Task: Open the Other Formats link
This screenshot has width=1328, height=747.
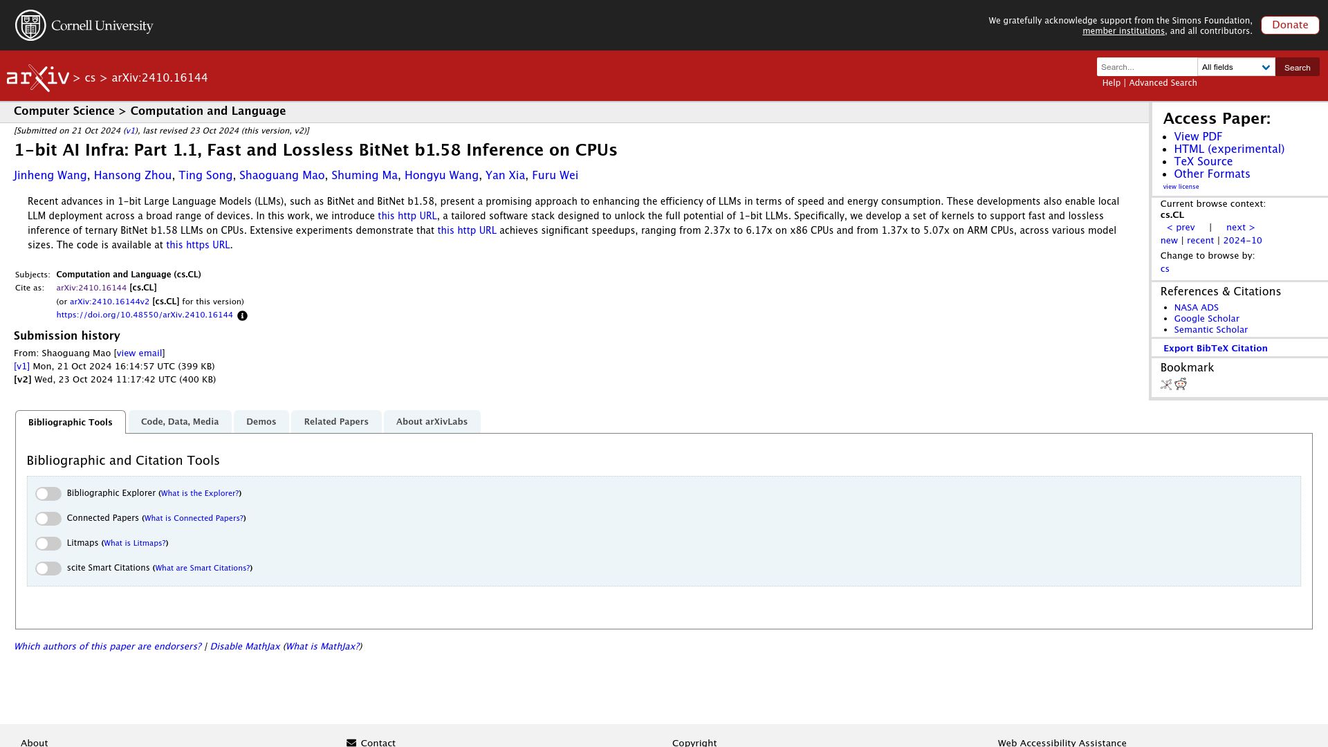Action: tap(1212, 174)
